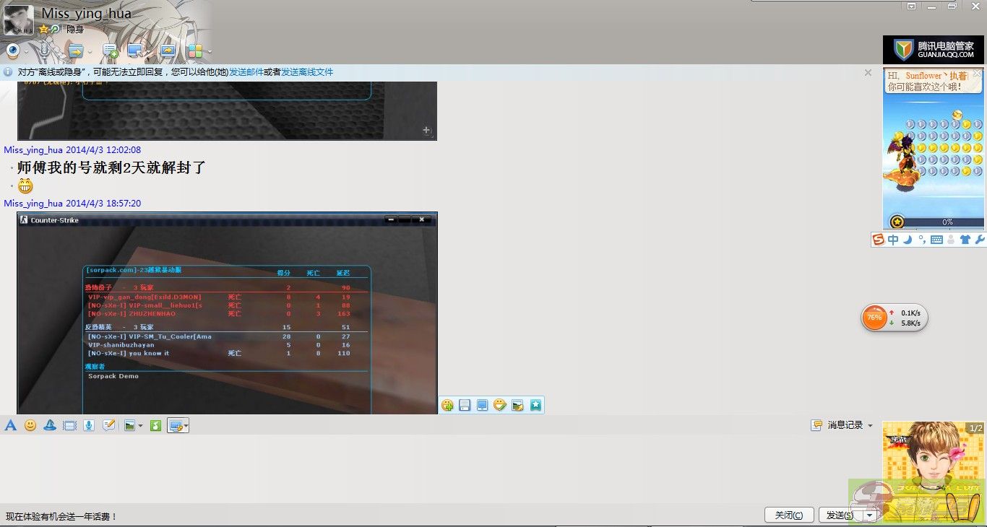Click the 发送邮件 link
This screenshot has height=527, width=987.
(246, 72)
